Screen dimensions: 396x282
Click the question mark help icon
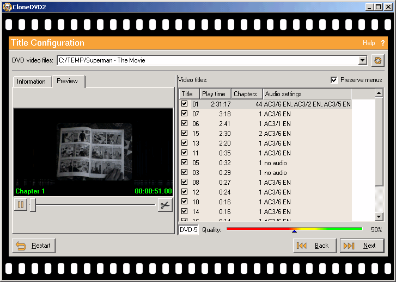pyautogui.click(x=383, y=43)
